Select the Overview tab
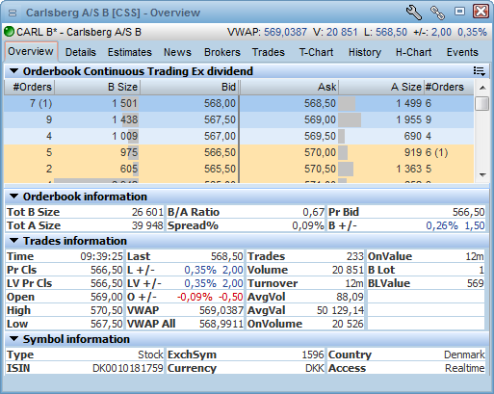The height and width of the screenshot is (394, 494). 31,51
